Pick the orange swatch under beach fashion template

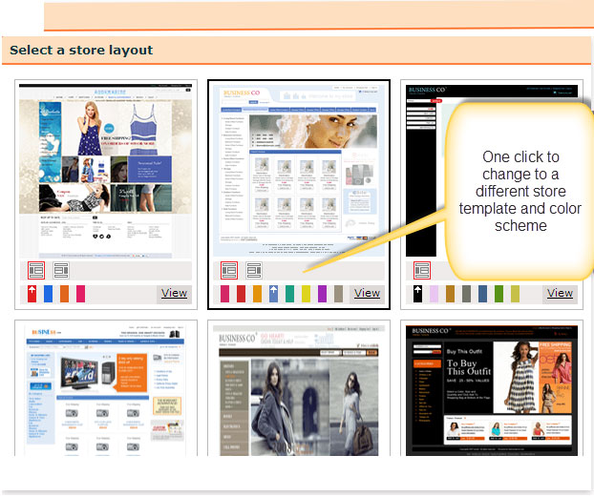pyautogui.click(x=64, y=294)
